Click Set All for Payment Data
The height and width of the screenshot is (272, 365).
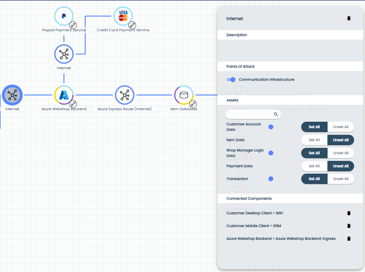[x=314, y=166]
